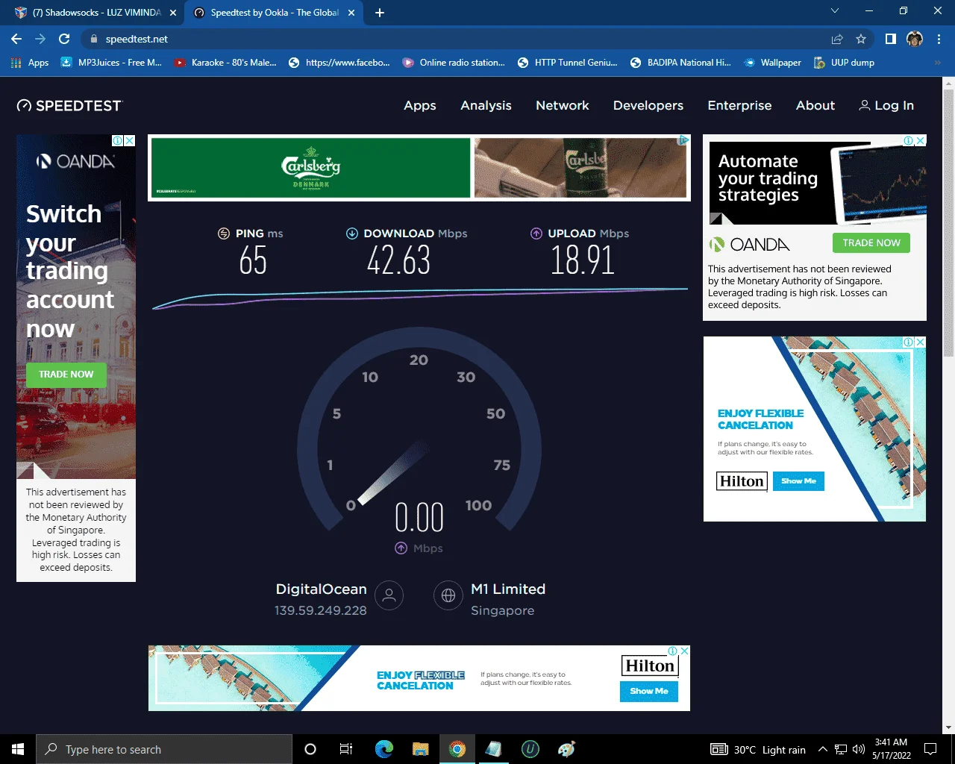This screenshot has height=764, width=955.
Task: Open the Analysis menu item
Action: [486, 105]
